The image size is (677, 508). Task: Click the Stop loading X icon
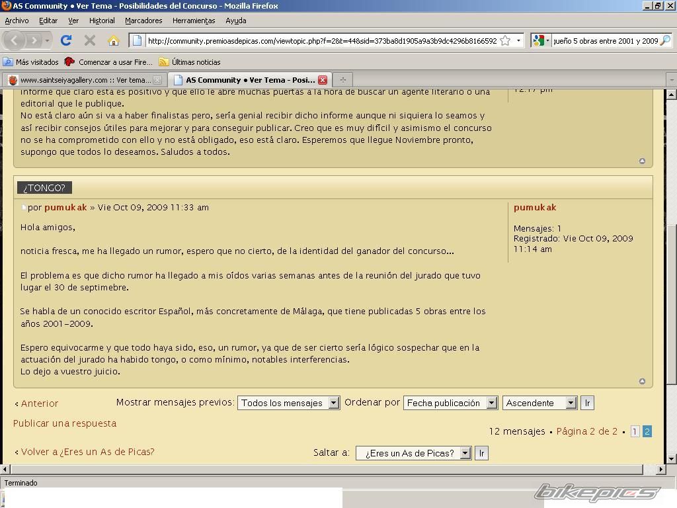point(90,40)
